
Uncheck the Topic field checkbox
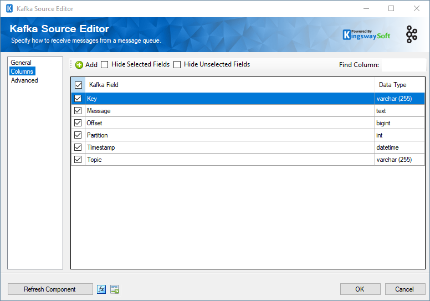click(x=78, y=160)
